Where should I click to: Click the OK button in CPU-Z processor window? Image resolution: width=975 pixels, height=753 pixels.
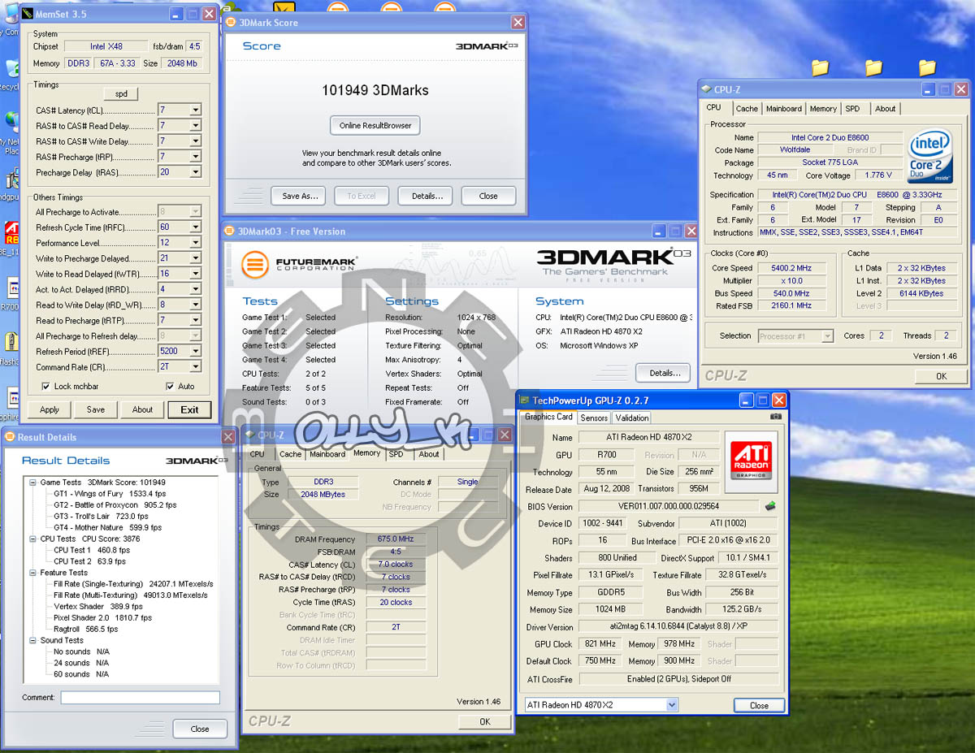(x=941, y=376)
